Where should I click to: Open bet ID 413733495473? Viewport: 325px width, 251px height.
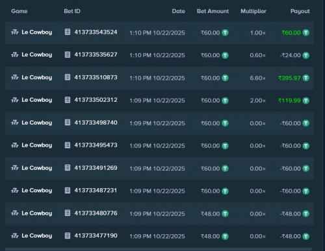click(x=96, y=145)
